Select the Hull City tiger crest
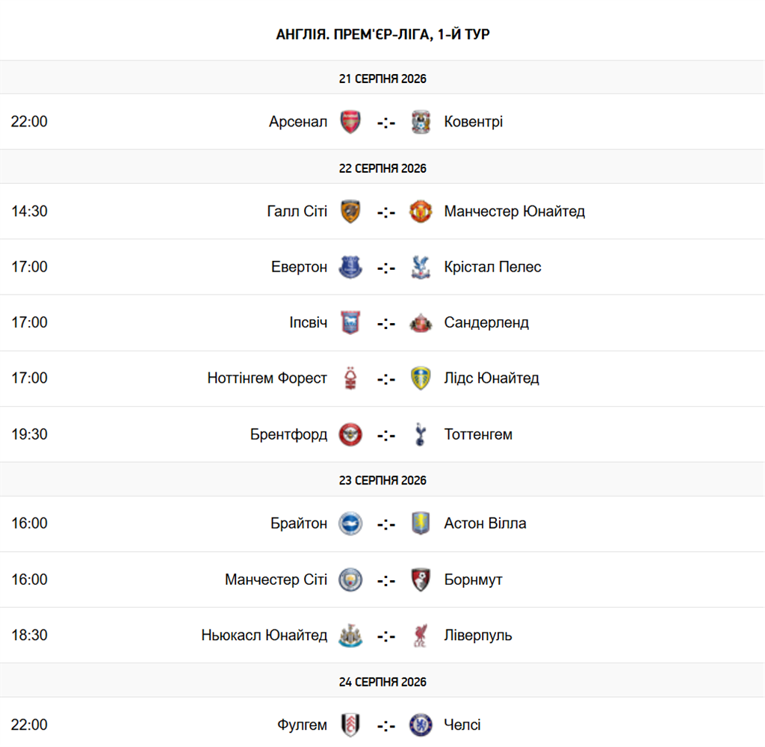The width and height of the screenshot is (765, 747). pos(350,212)
